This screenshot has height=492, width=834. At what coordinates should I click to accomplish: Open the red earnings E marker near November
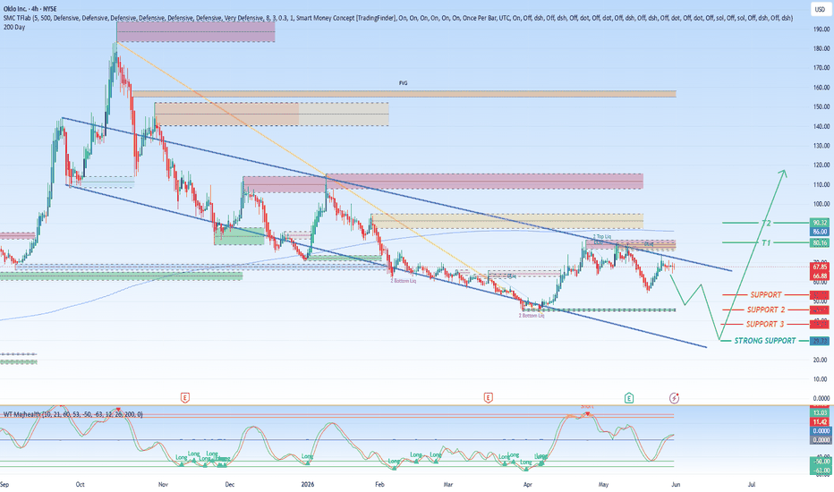pos(185,397)
